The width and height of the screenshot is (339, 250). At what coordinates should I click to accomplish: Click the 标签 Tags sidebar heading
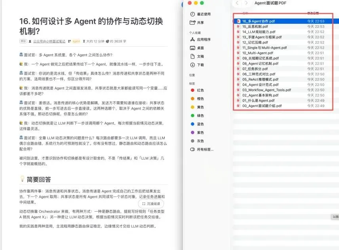[192, 83]
